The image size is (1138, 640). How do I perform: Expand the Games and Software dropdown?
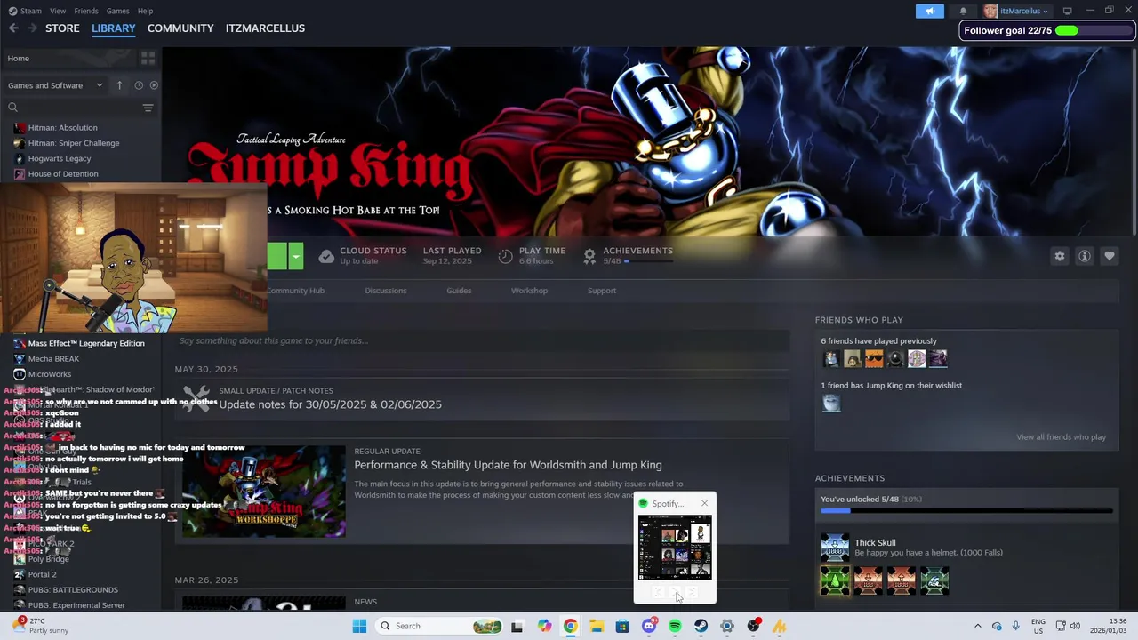(56, 85)
